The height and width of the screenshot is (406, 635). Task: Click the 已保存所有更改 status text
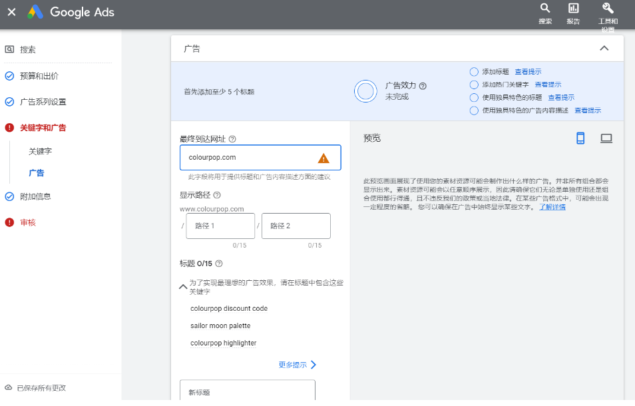coord(41,388)
